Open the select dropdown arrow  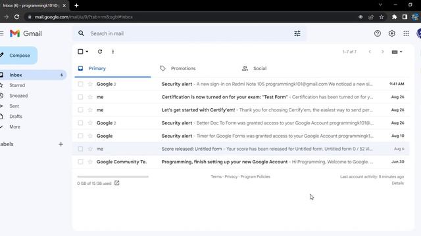pos(87,51)
